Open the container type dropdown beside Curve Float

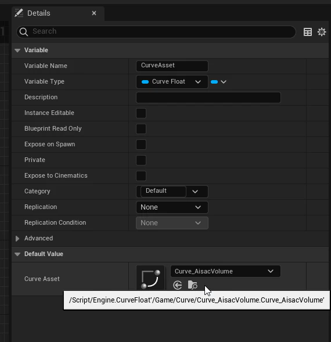pos(218,82)
